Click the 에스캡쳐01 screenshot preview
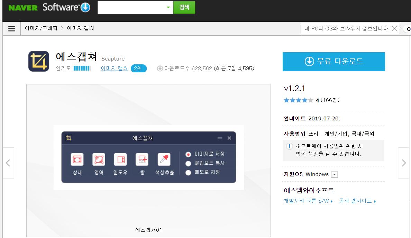This screenshot has width=411, height=238. [x=149, y=161]
